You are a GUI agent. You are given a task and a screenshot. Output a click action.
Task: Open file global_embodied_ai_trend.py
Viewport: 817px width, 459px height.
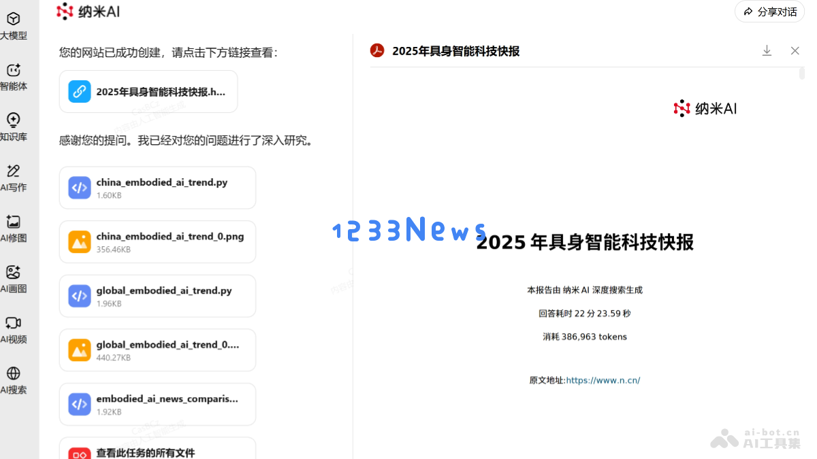coord(157,296)
